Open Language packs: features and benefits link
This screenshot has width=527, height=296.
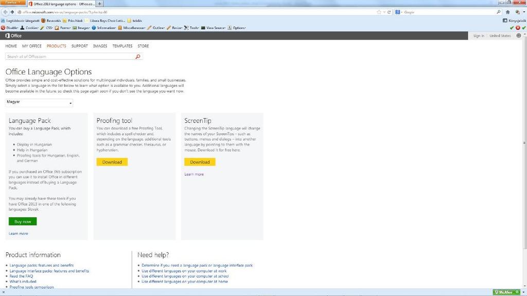click(x=41, y=266)
